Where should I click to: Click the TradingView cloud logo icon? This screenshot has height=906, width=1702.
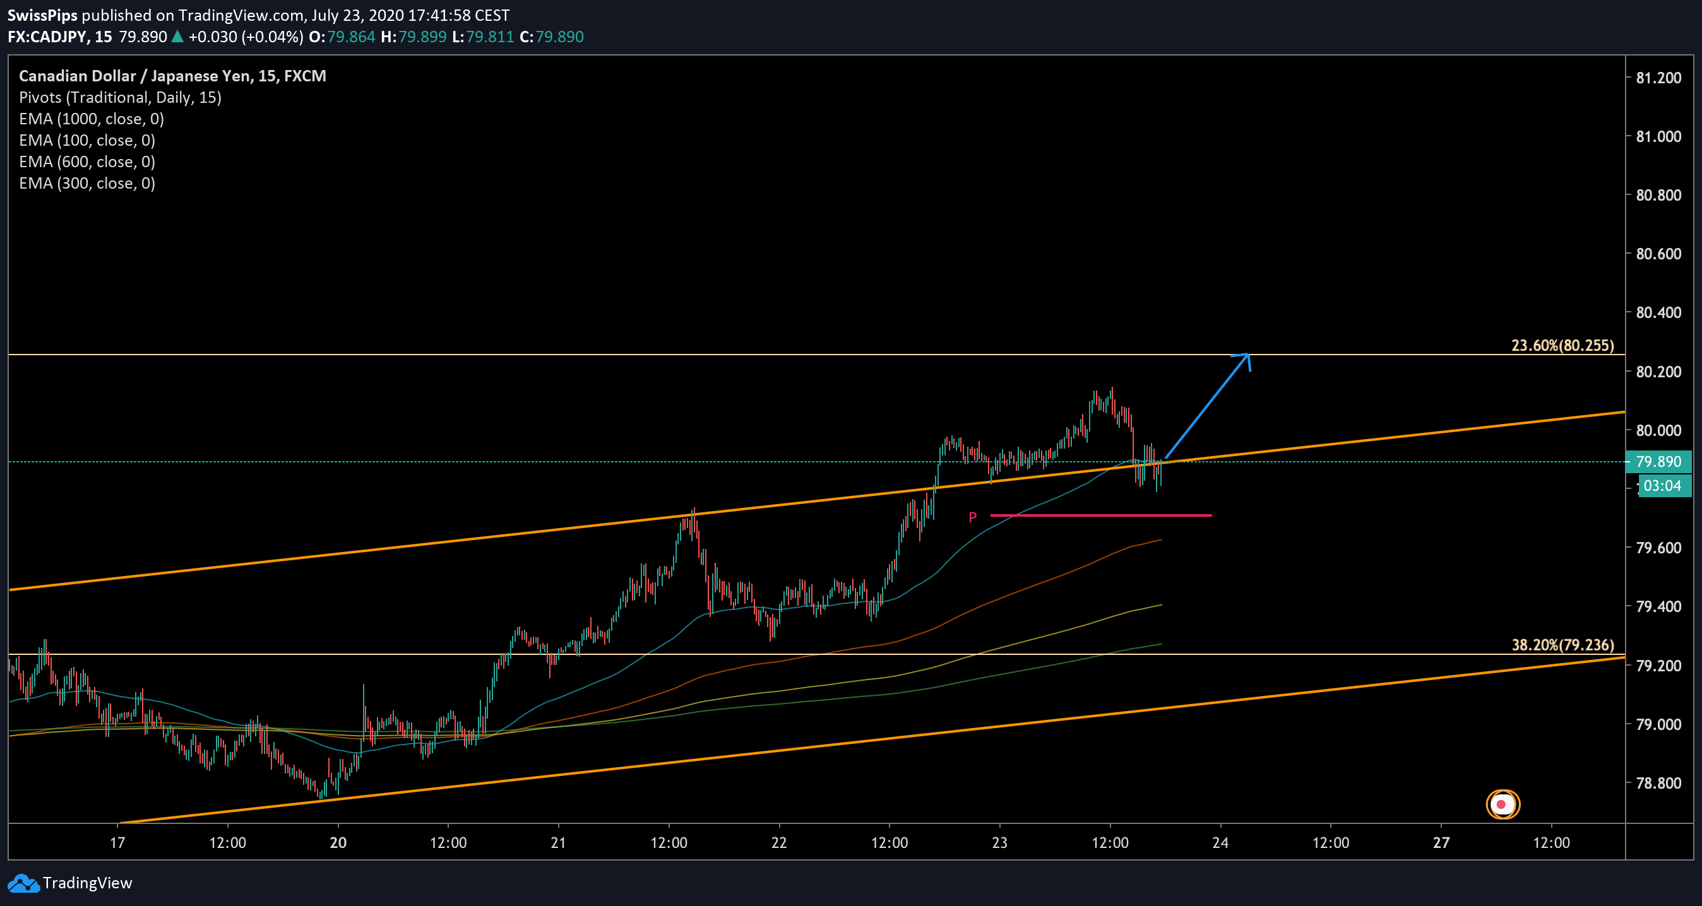(x=23, y=883)
